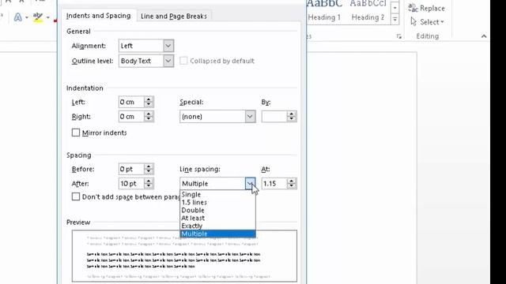Click the Before spacing field

click(x=131, y=169)
